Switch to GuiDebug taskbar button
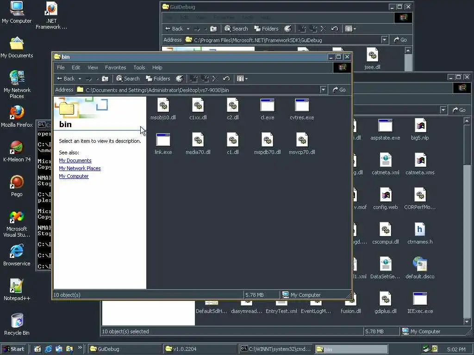This screenshot has width=474, height=355. [x=125, y=349]
